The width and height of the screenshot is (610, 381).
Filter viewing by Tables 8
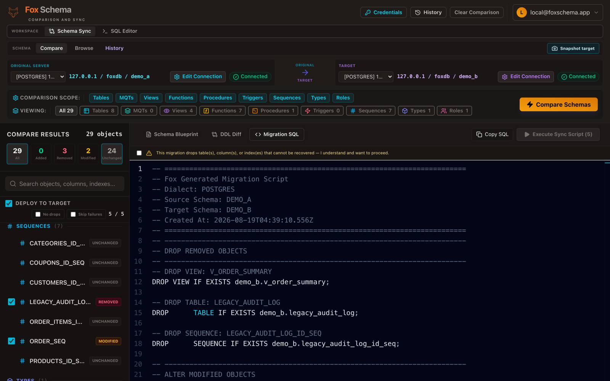click(99, 111)
